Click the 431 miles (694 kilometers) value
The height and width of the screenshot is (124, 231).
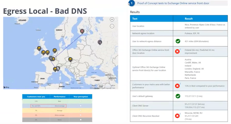click(197, 41)
